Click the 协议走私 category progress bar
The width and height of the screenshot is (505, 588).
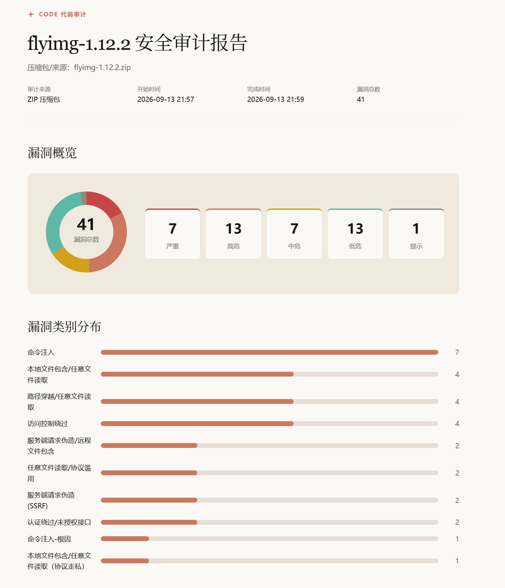(x=269, y=561)
